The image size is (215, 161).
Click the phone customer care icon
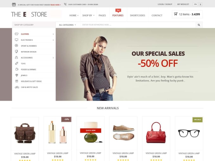[x=65, y=4]
